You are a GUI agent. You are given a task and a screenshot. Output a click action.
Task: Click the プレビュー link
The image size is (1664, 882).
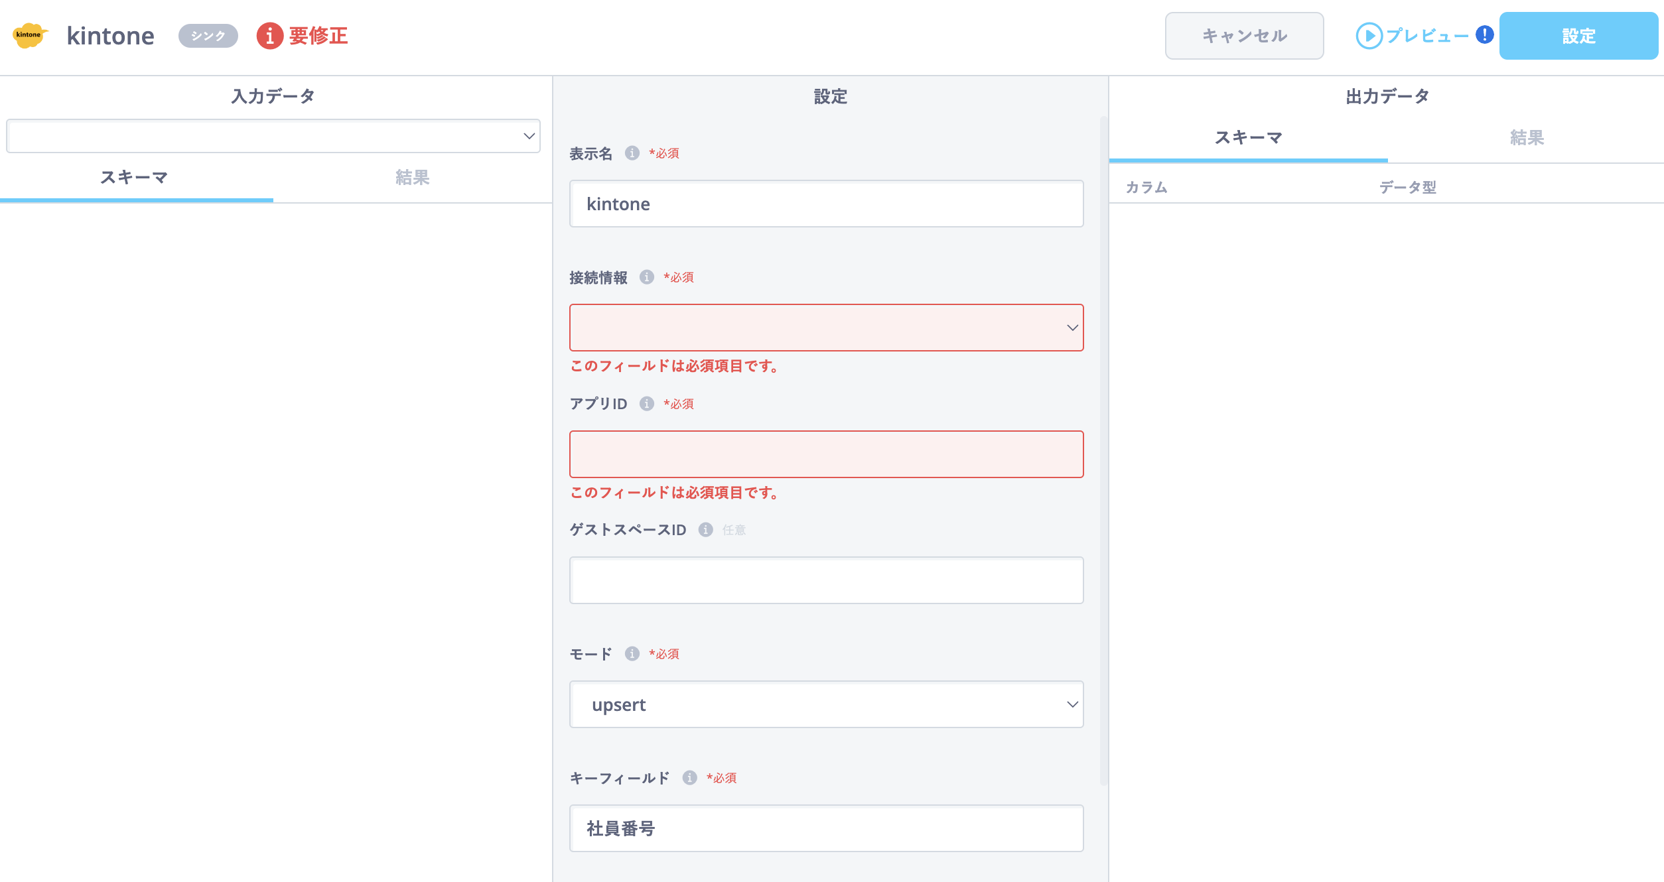(x=1427, y=36)
